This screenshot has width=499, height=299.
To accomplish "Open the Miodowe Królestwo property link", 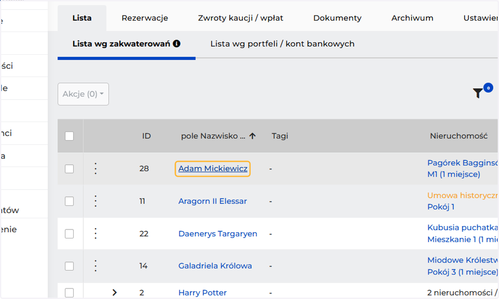I will [x=463, y=260].
